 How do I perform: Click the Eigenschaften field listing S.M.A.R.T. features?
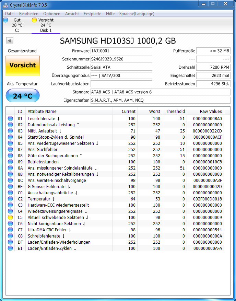point(161,101)
